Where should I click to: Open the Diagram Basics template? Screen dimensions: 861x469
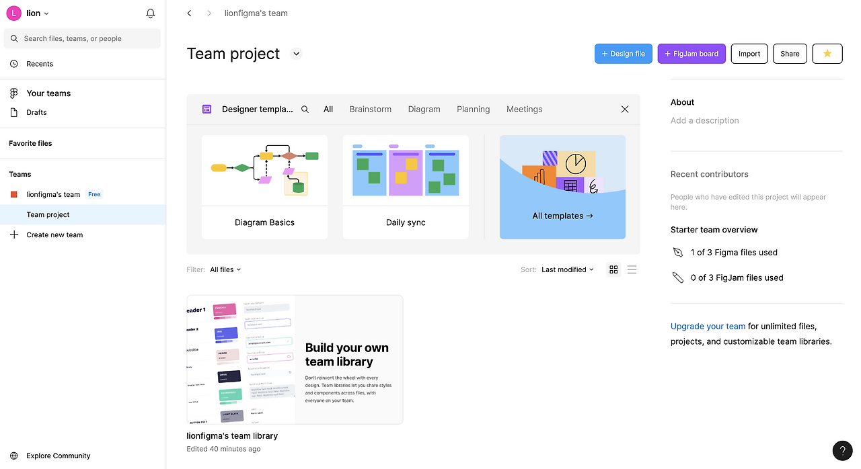[x=264, y=187]
